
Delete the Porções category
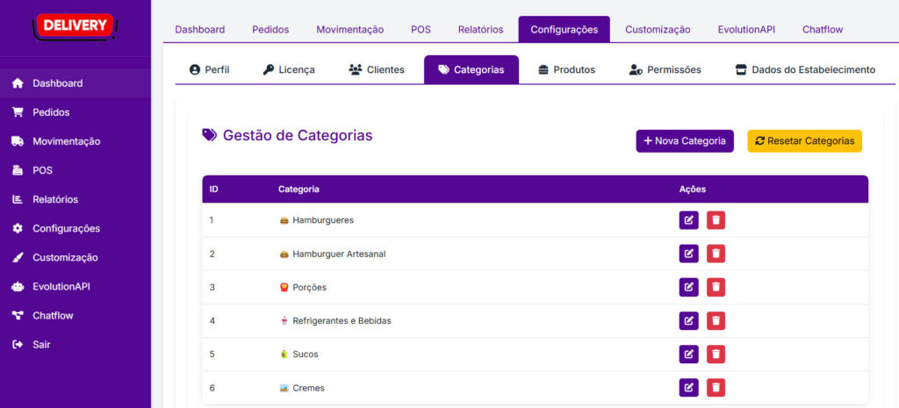tap(716, 287)
